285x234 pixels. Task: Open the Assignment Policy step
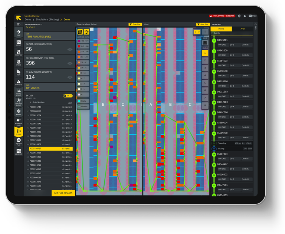click(19, 122)
